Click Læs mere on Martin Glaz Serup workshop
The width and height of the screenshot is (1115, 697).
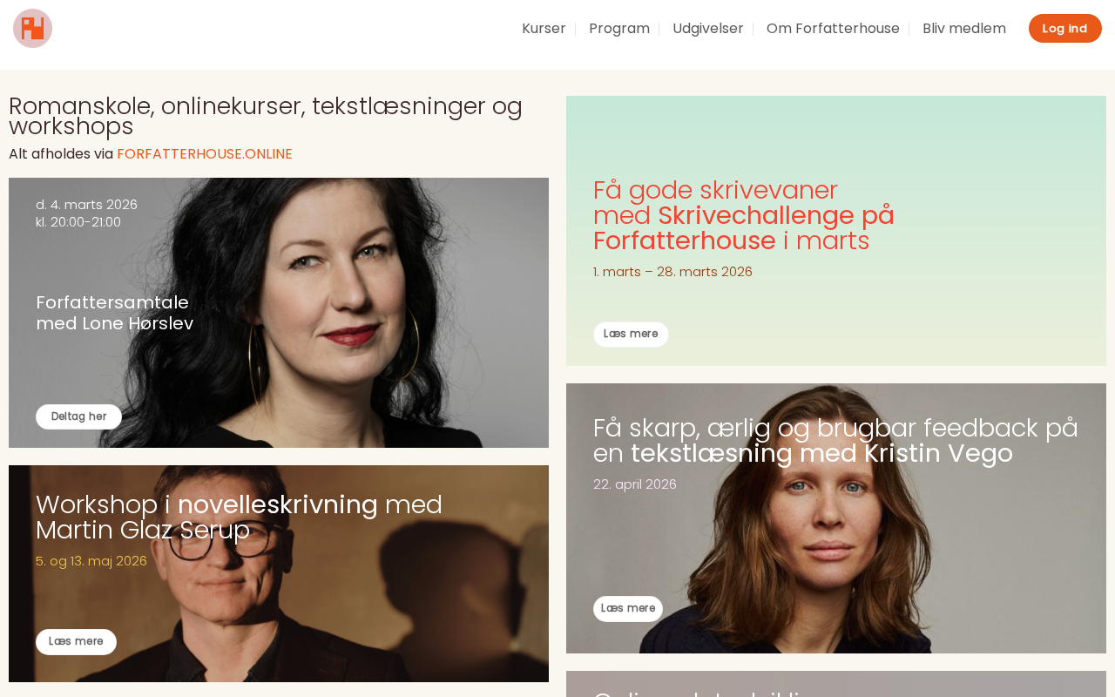[76, 642]
